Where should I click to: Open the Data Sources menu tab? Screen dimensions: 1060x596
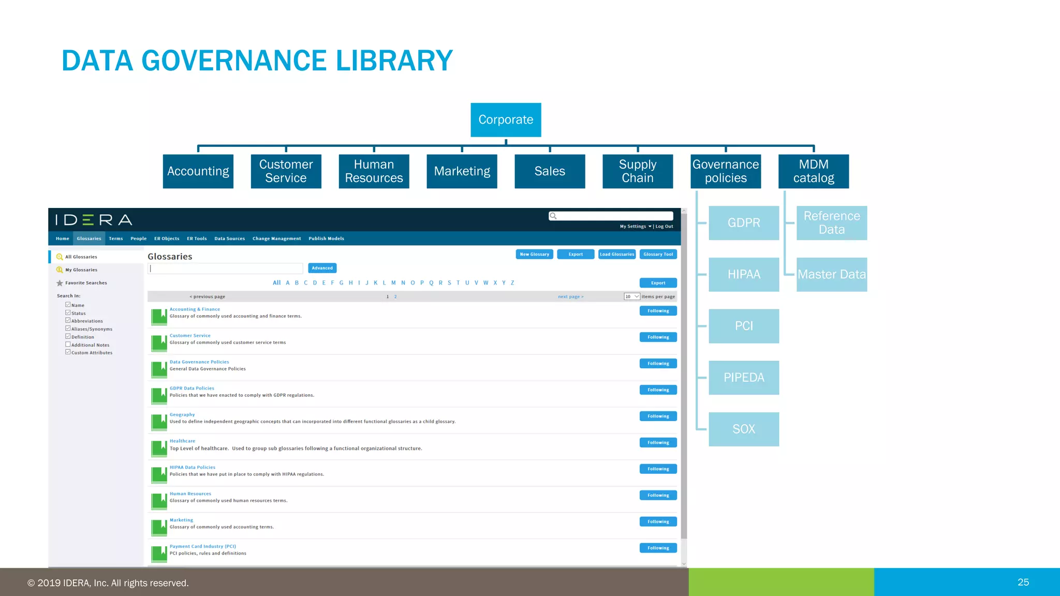pyautogui.click(x=229, y=239)
